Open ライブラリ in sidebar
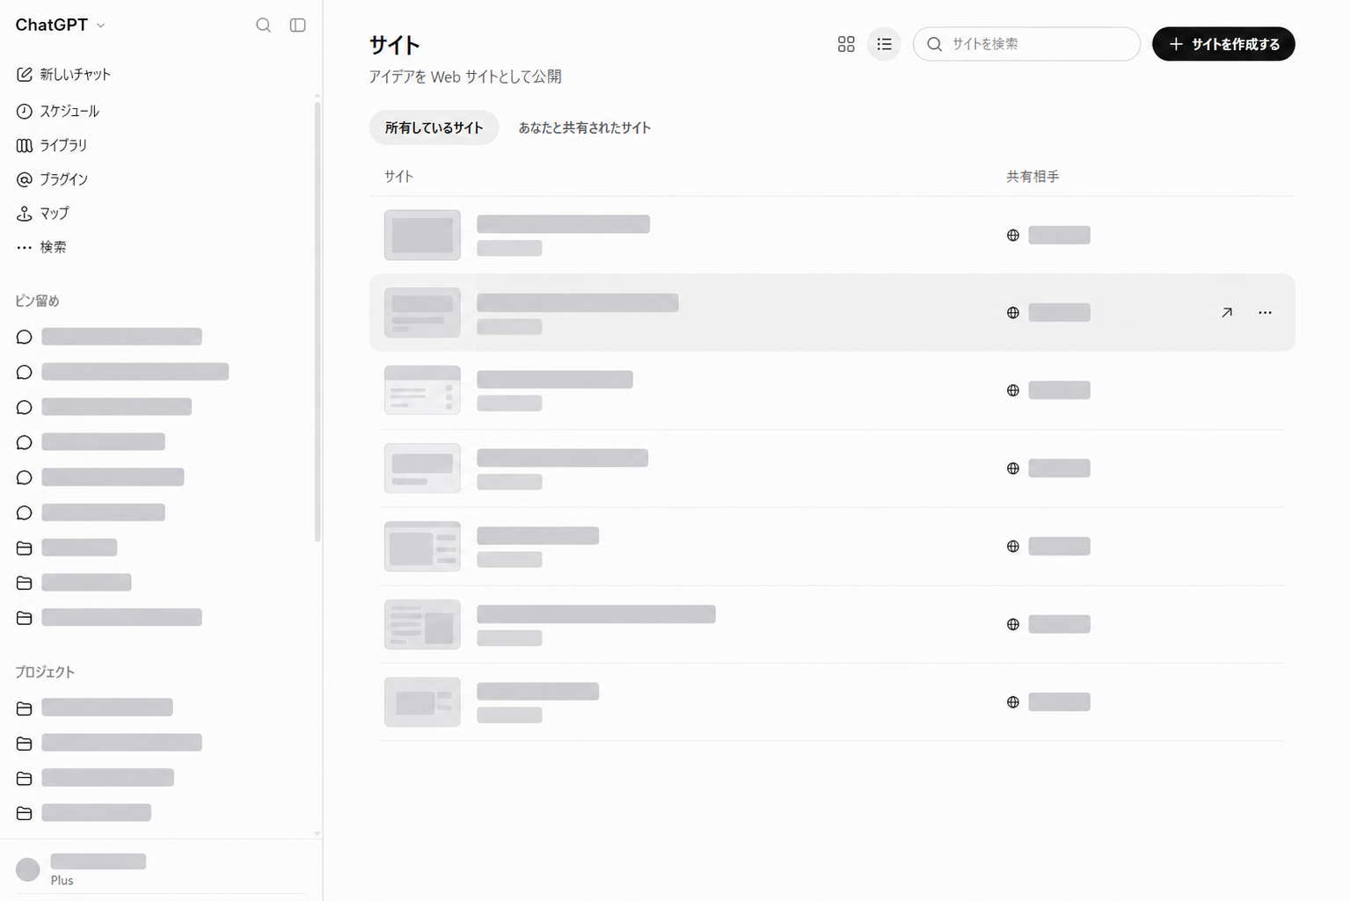 pos(52,146)
